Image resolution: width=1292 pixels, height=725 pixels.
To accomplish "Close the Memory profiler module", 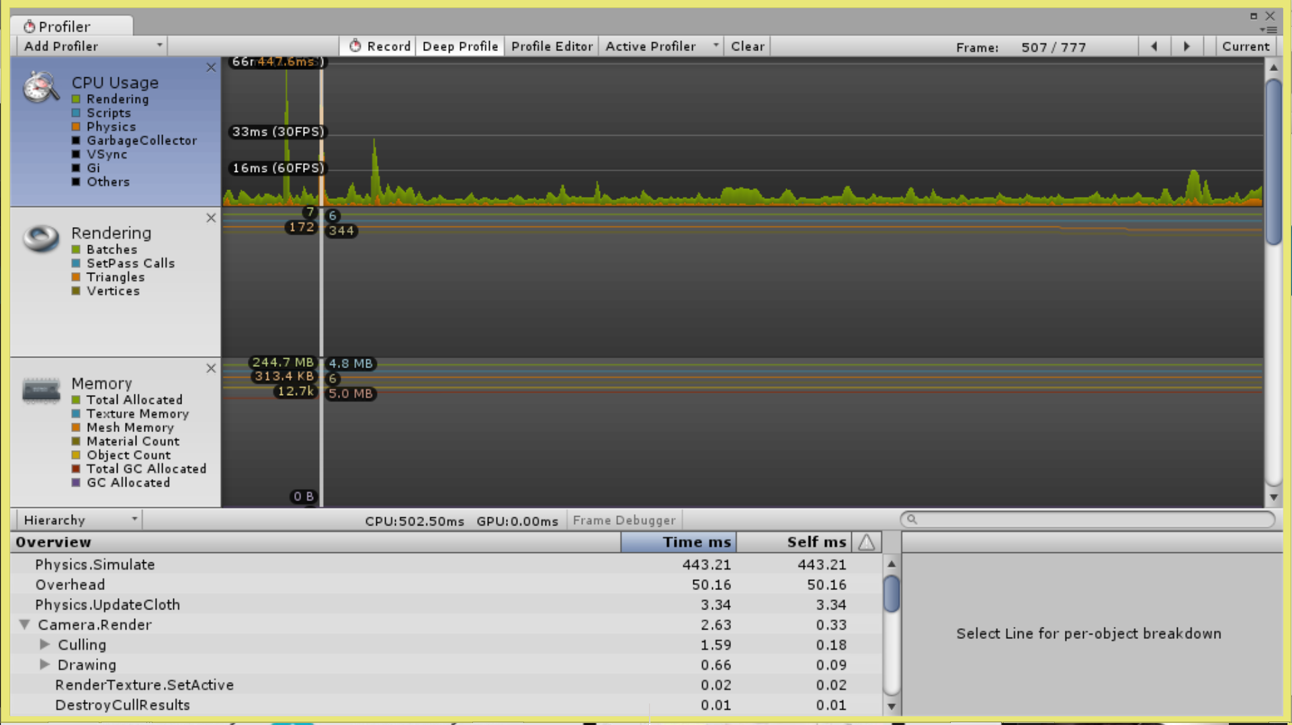I will click(211, 368).
